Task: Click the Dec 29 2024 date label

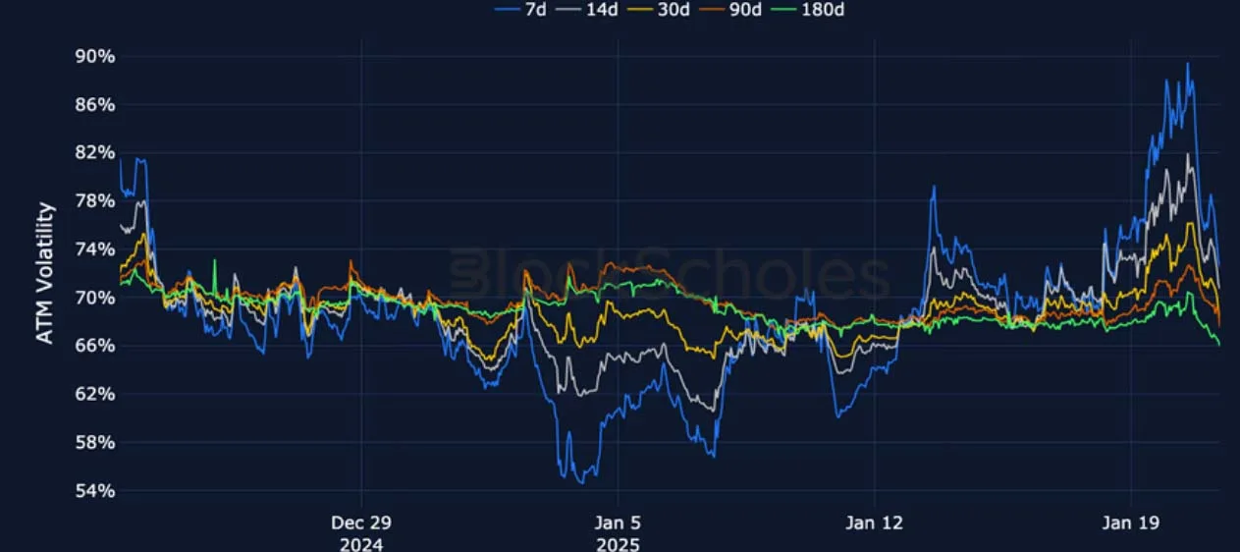Action: pyautogui.click(x=361, y=532)
